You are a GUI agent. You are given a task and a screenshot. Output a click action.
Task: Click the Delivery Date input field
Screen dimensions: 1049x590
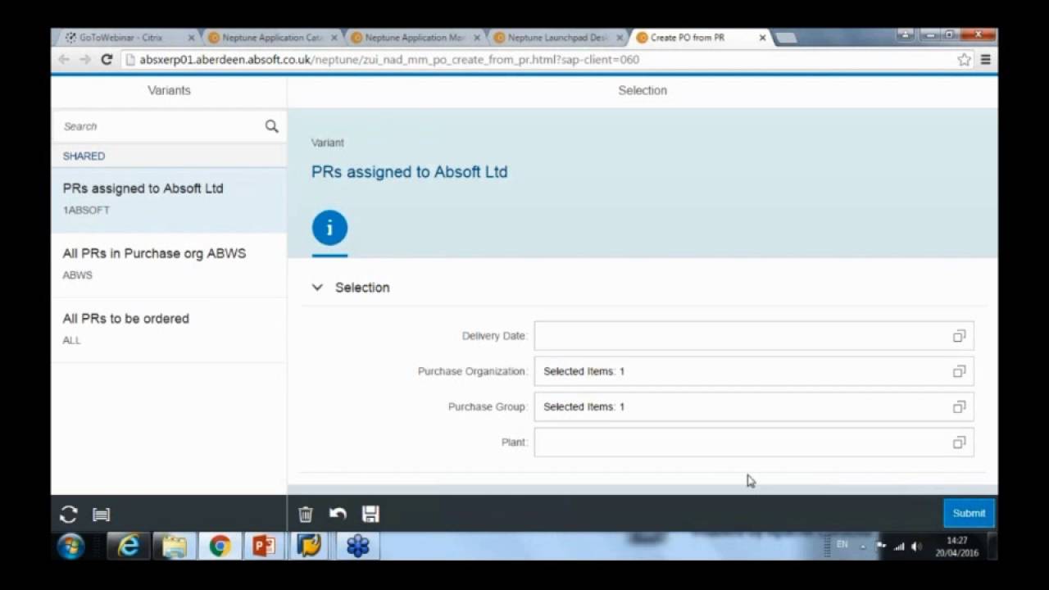[754, 336]
